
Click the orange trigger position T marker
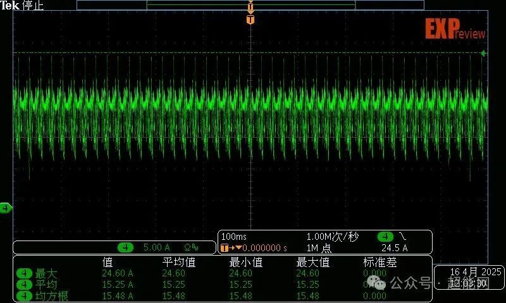tap(250, 20)
